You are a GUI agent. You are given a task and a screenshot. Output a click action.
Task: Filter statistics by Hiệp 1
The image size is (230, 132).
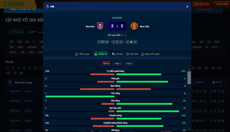click(118, 63)
